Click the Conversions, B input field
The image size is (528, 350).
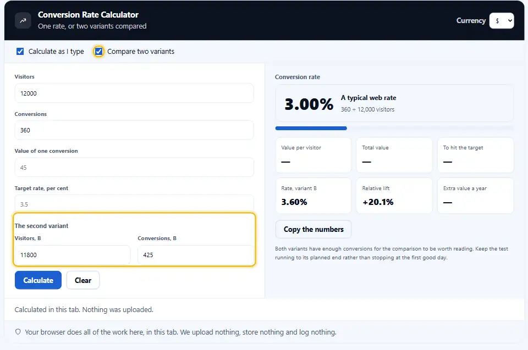pos(196,255)
